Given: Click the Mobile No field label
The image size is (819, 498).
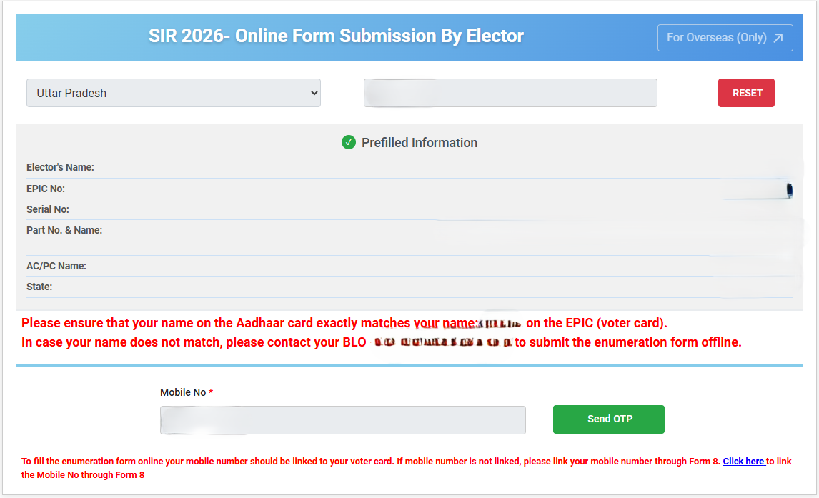Looking at the screenshot, I should pos(183,392).
